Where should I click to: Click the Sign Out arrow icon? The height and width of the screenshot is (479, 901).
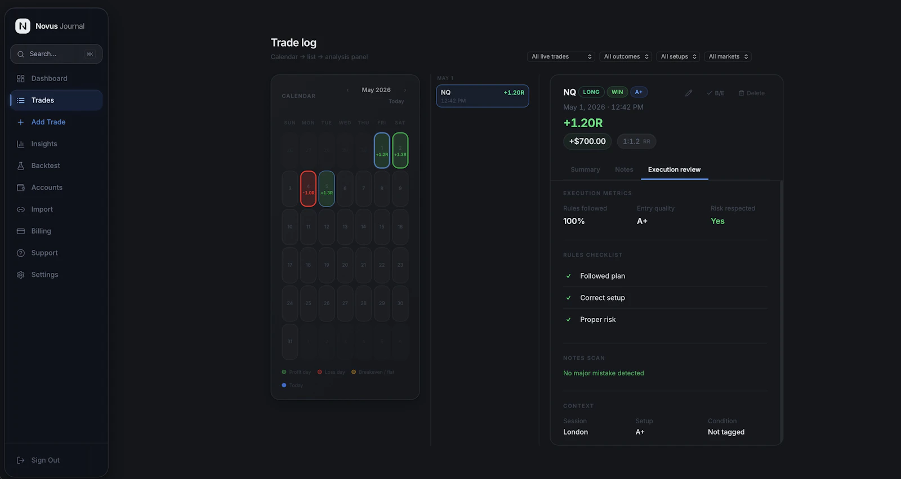pos(21,460)
